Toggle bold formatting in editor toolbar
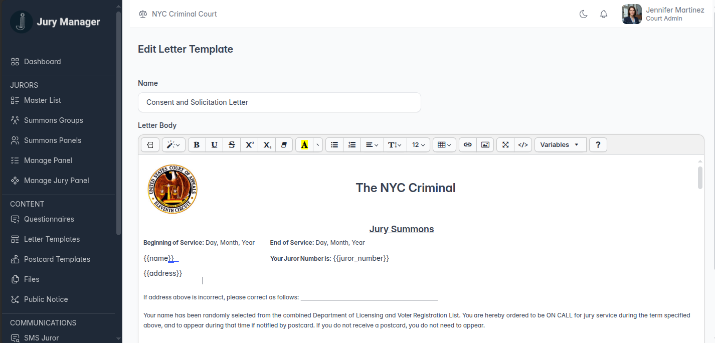The width and height of the screenshot is (715, 343). (x=197, y=145)
